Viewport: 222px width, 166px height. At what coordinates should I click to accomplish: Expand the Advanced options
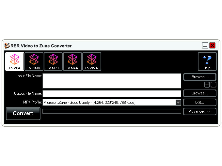[x=199, y=111]
